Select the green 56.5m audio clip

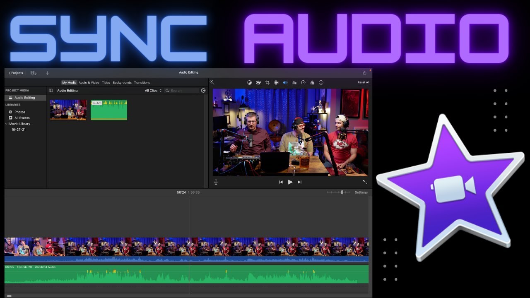point(109,110)
